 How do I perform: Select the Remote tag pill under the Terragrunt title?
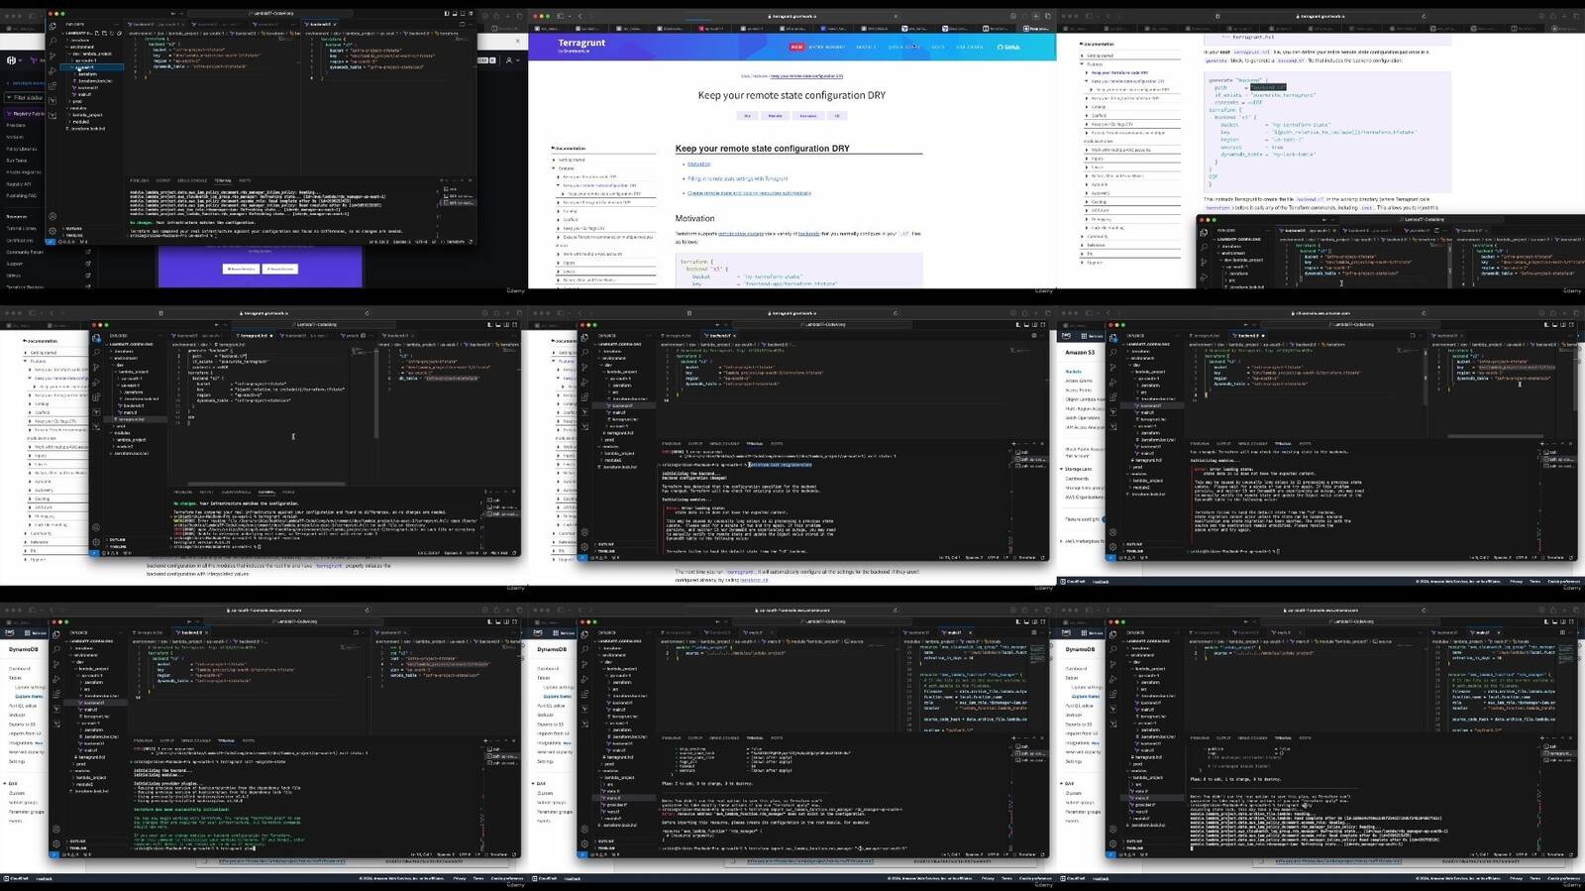pos(776,116)
